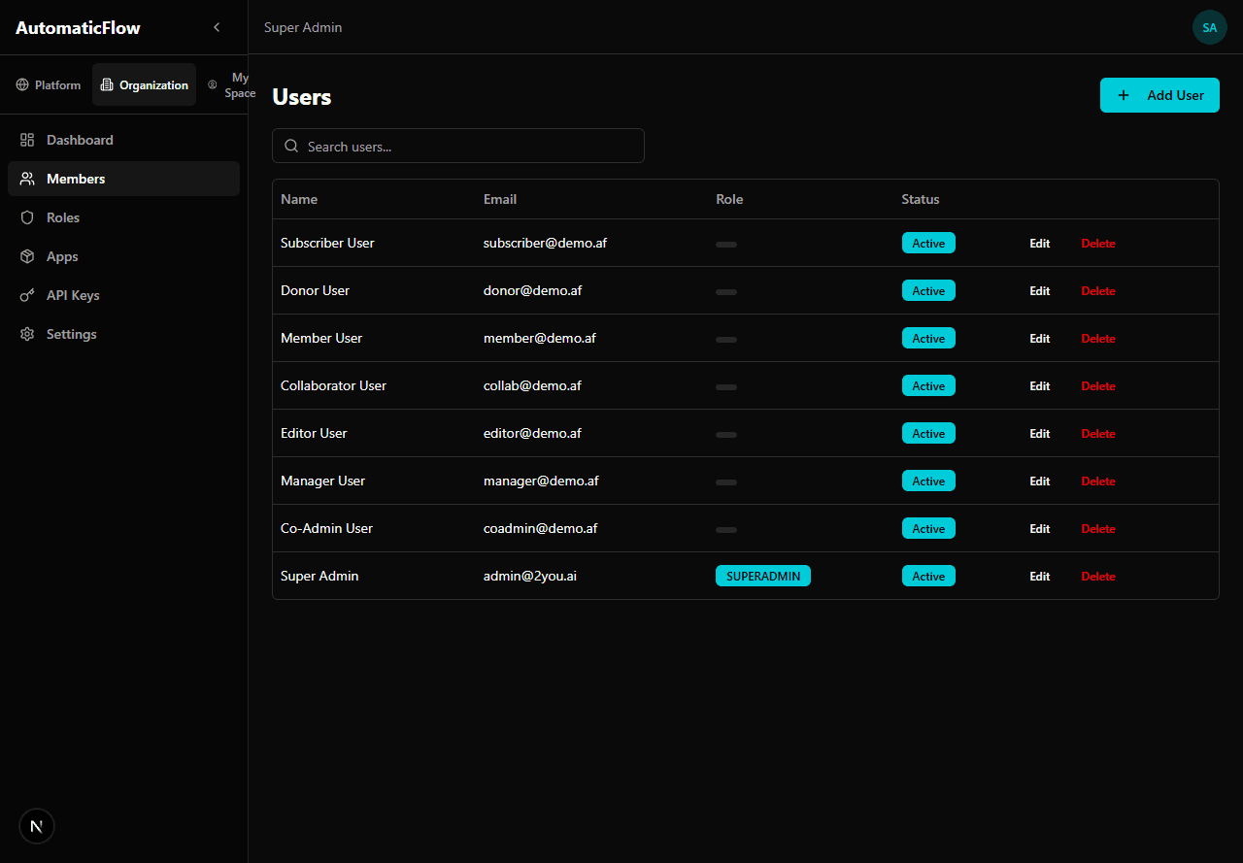Toggle Manager User's Active badge
The width and height of the screenshot is (1243, 863).
tap(928, 481)
